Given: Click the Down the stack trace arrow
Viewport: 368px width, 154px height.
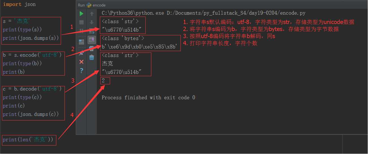Looking at the screenshot, I should pyautogui.click(x=92, y=22).
